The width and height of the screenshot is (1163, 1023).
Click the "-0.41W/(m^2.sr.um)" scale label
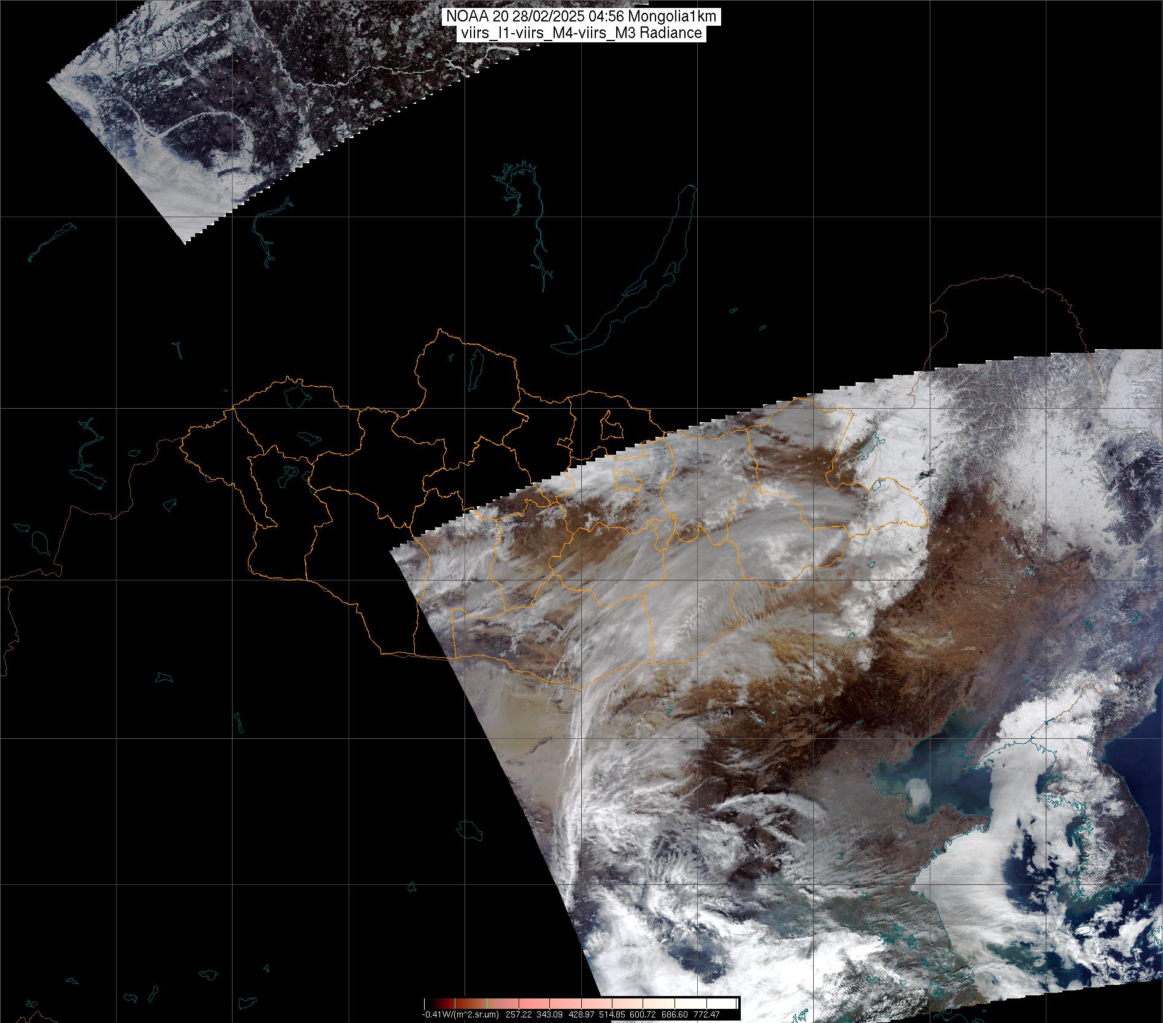point(460,1015)
